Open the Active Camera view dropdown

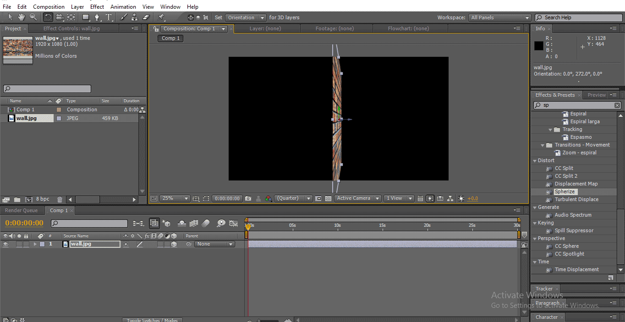click(358, 198)
